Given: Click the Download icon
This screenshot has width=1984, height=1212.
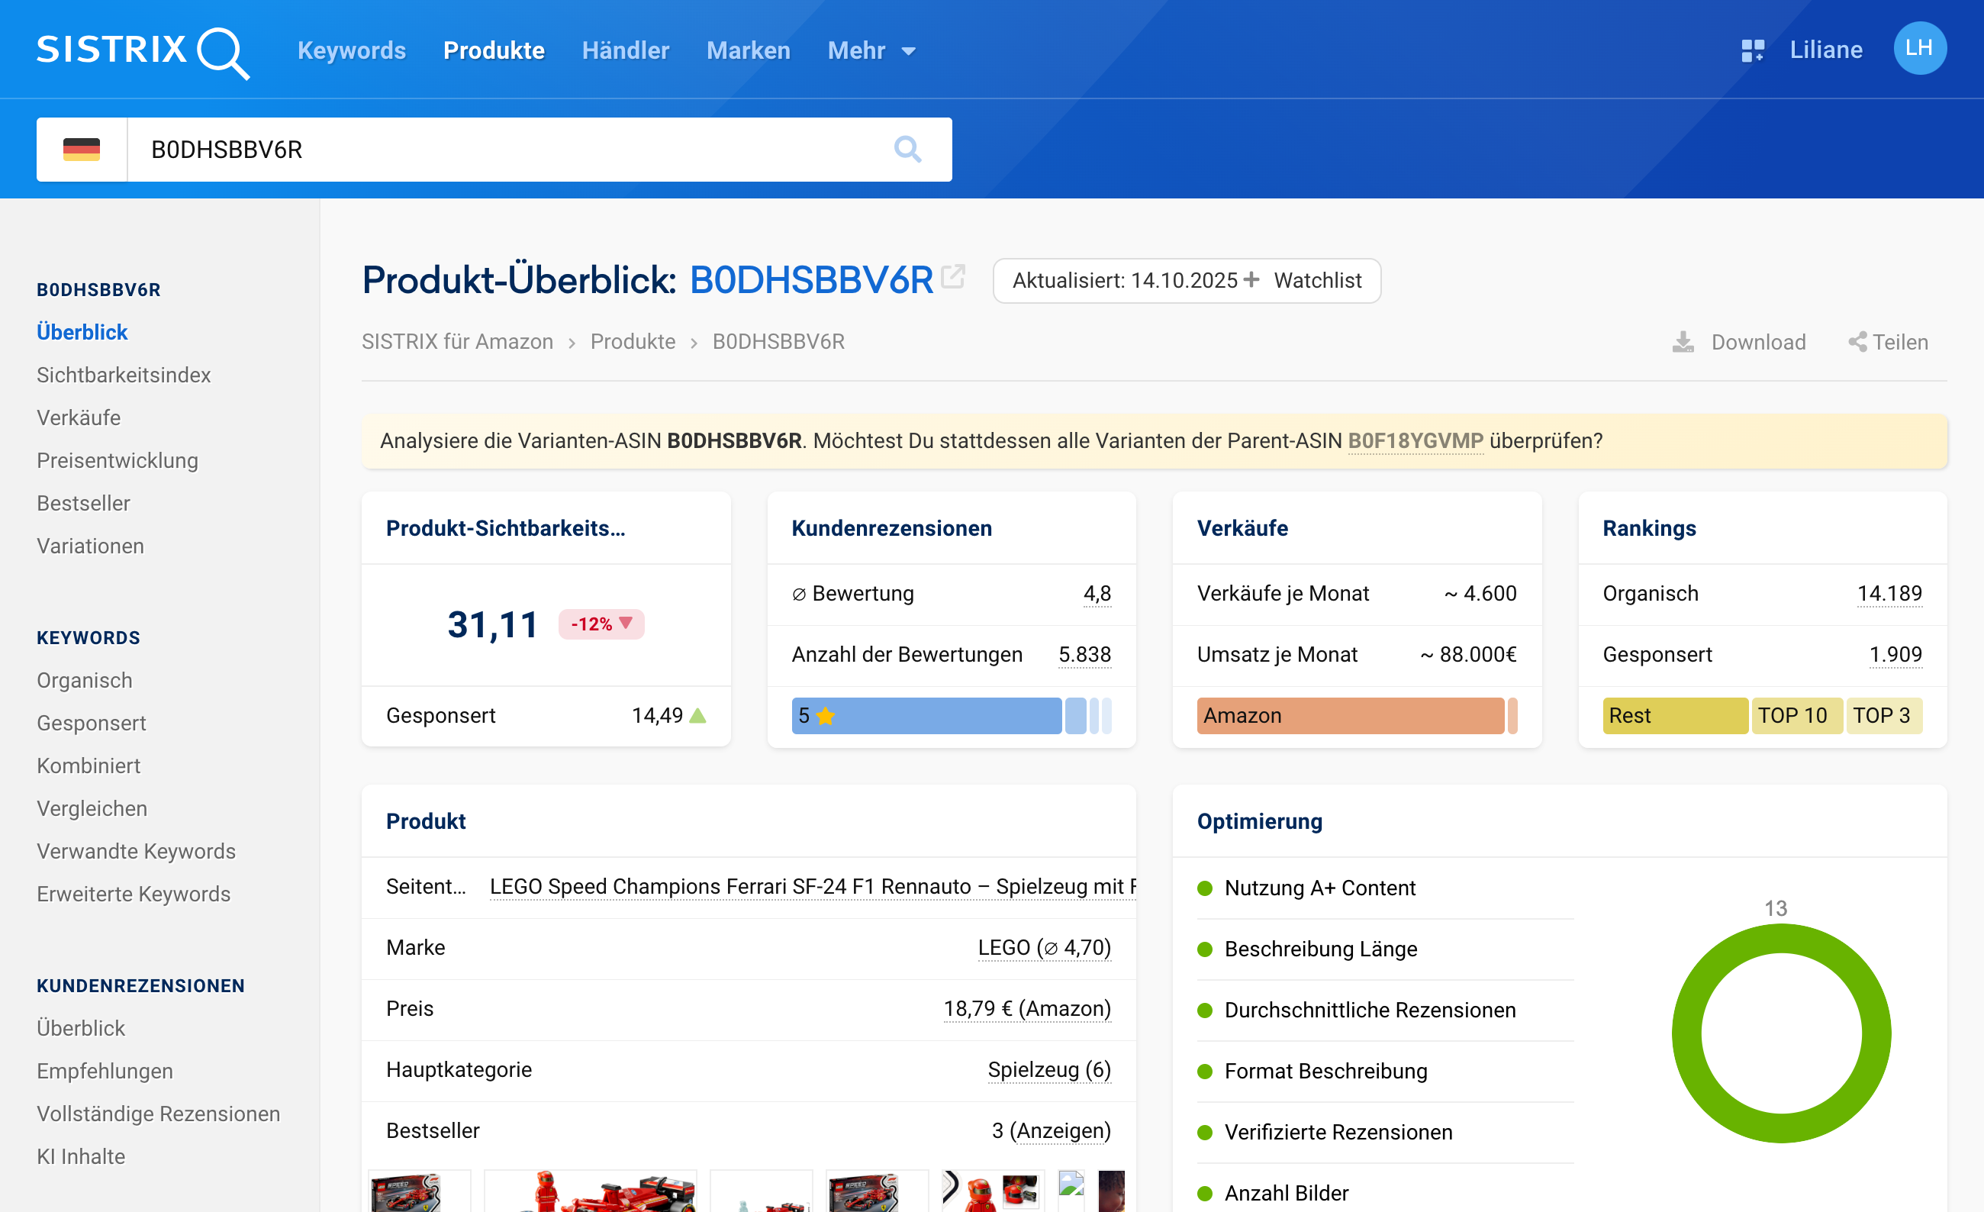Looking at the screenshot, I should pyautogui.click(x=1683, y=342).
